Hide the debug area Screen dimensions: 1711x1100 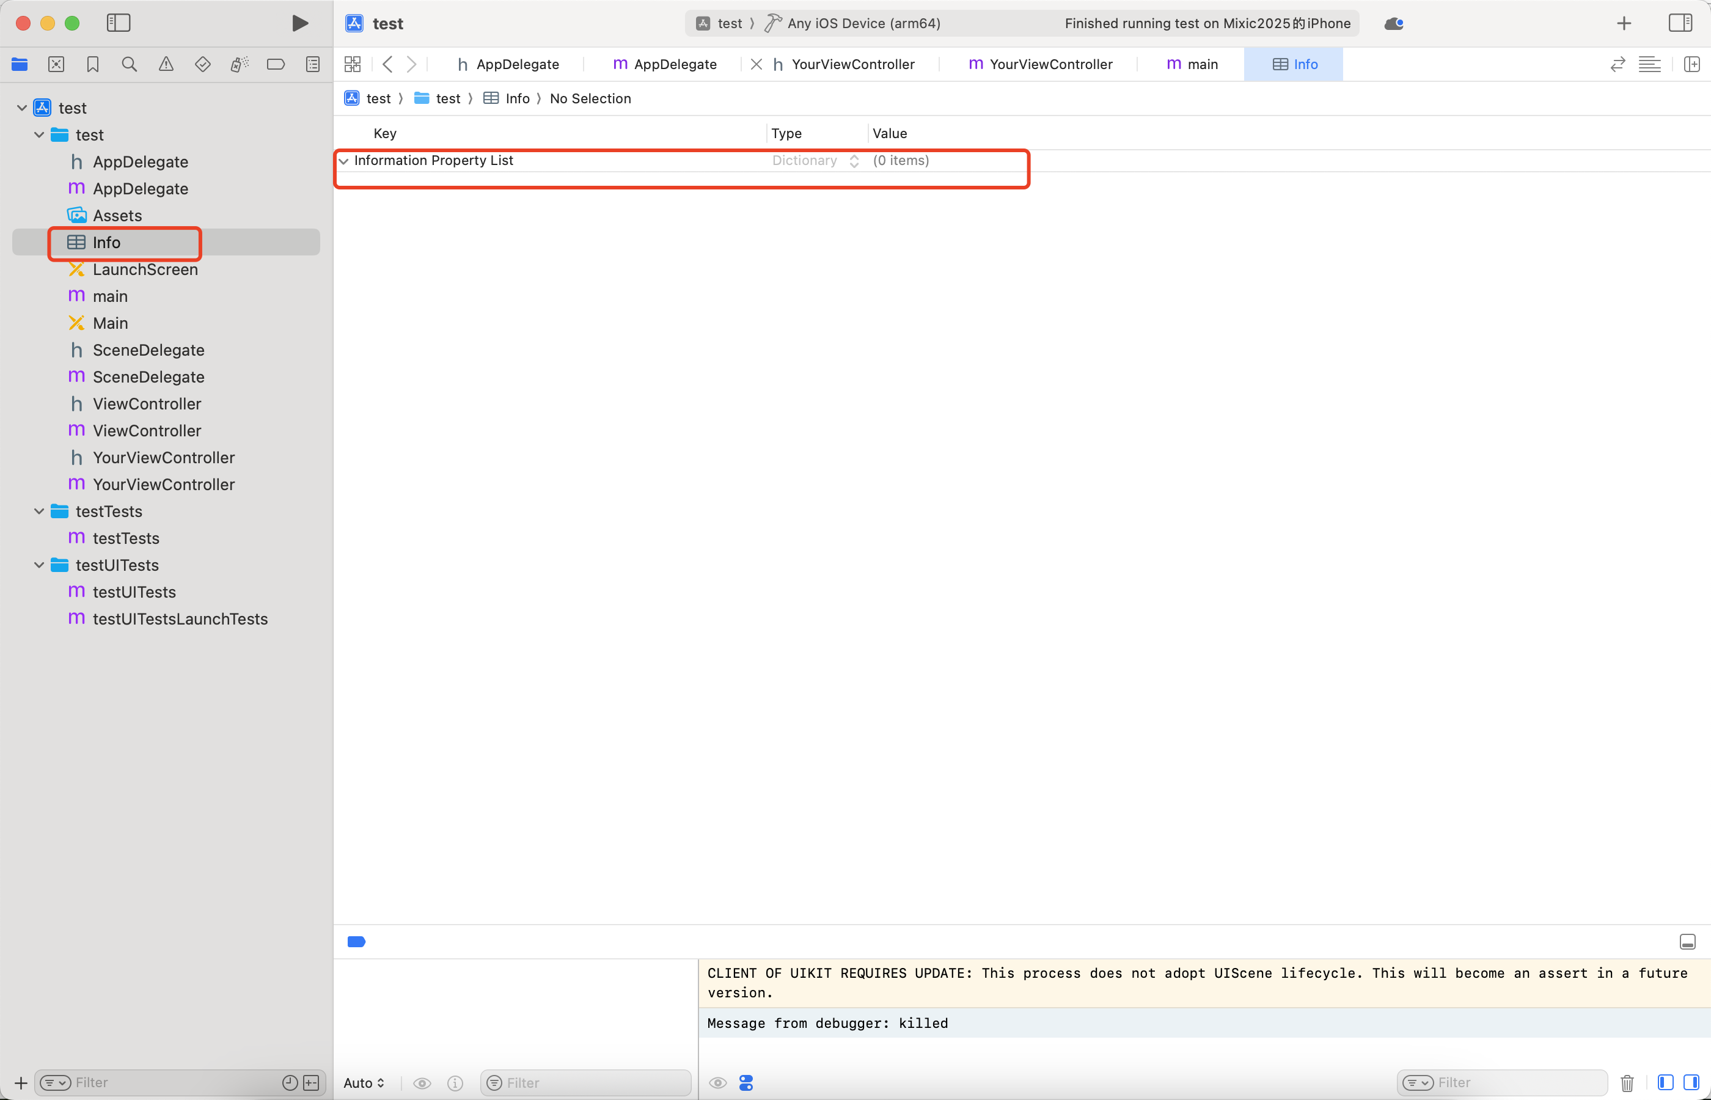tap(1687, 942)
